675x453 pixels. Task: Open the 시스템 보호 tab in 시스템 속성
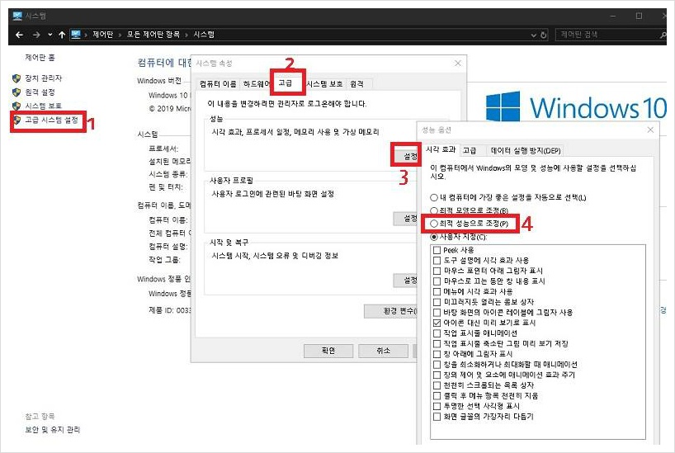[x=324, y=84]
